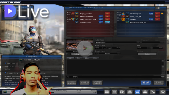
Task: Click Cyber Indo badge on TheKingOfMann row
Action: pyautogui.click(x=101, y=16)
